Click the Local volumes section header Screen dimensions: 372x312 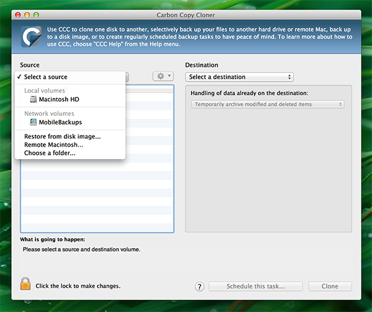45,90
